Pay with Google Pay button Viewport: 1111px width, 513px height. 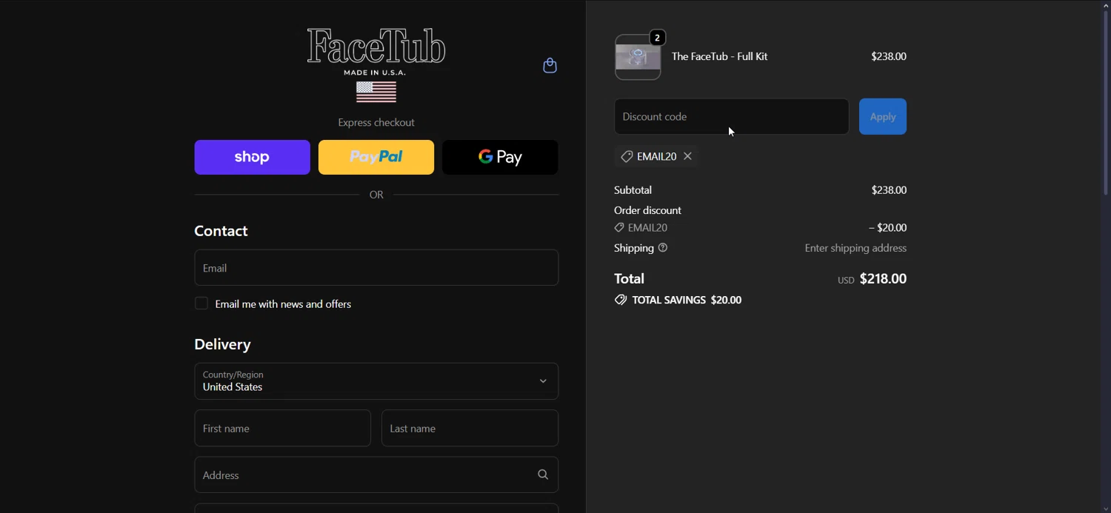click(x=500, y=157)
